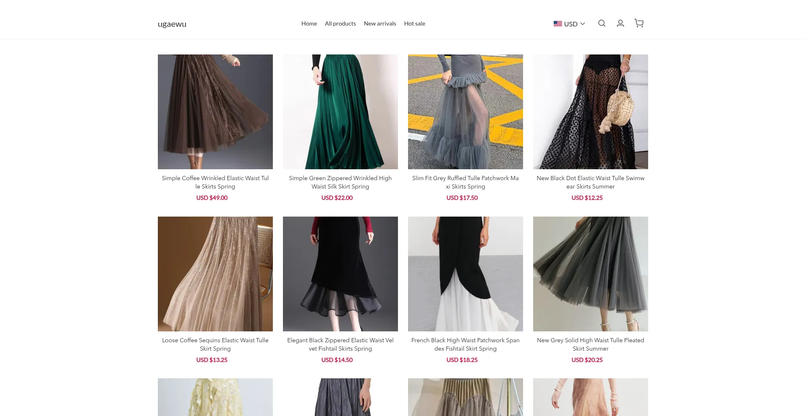Click the ugaewu store logo
806x416 pixels.
[172, 24]
